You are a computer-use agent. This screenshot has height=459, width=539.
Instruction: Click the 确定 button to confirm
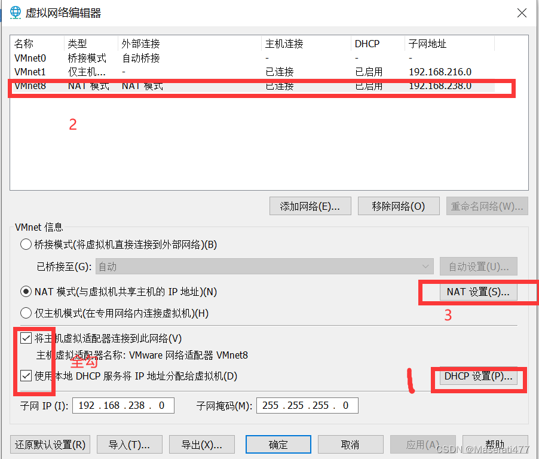[278, 444]
